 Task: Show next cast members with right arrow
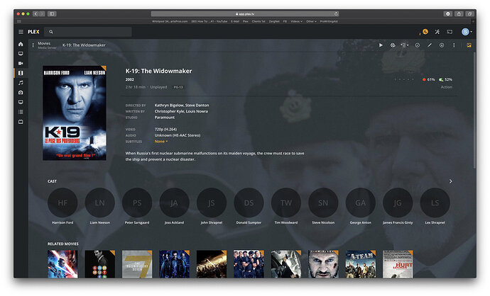[x=450, y=181]
